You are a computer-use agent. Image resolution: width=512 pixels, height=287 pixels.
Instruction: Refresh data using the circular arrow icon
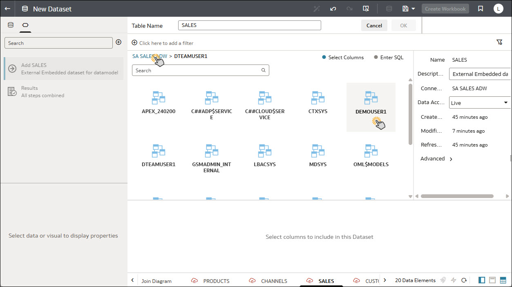point(464,280)
